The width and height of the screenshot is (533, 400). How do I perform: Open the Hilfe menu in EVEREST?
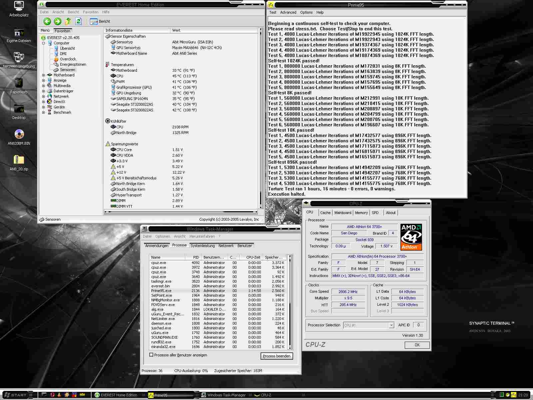click(x=106, y=12)
